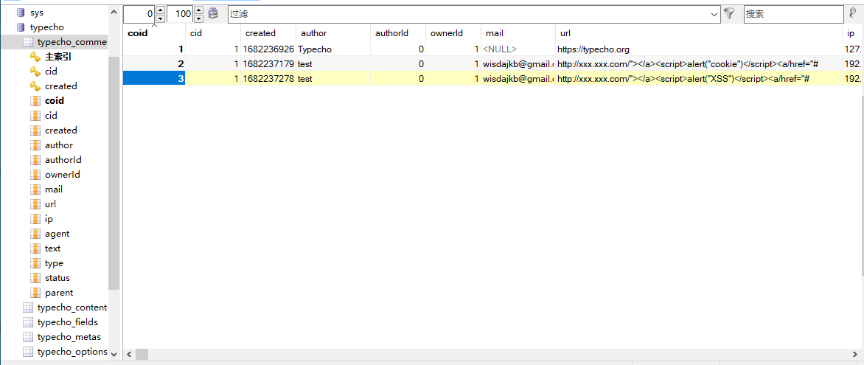Image resolution: width=864 pixels, height=365 pixels.
Task: Click the column icon beside text
Action: click(x=35, y=248)
